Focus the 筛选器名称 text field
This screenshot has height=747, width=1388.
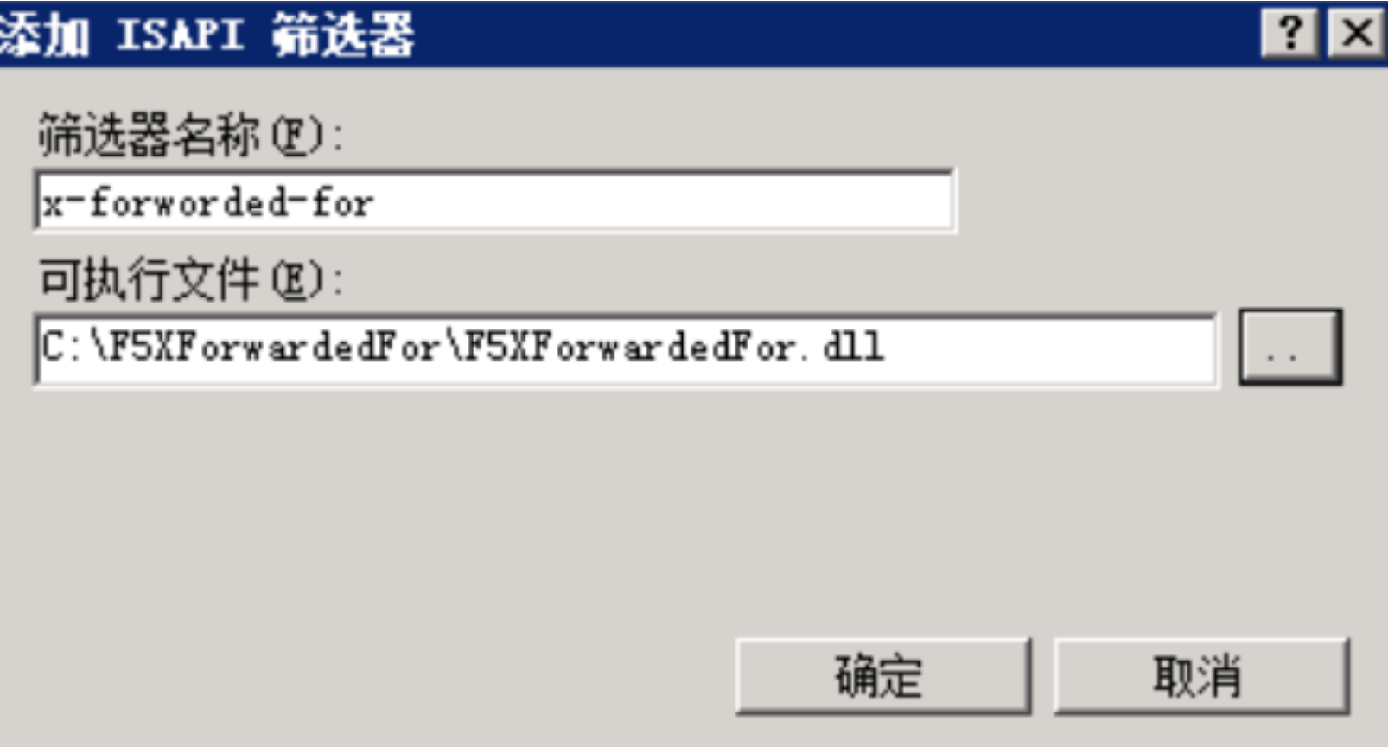pyautogui.click(x=495, y=201)
